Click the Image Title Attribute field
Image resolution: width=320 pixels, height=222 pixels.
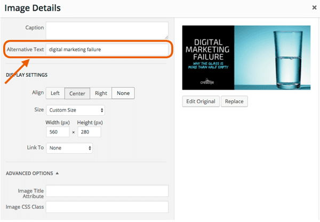coord(107,191)
